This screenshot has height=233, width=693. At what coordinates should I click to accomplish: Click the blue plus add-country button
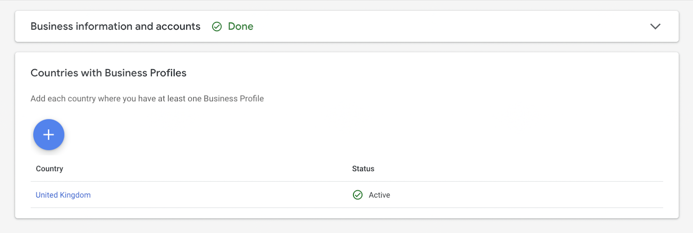point(49,134)
